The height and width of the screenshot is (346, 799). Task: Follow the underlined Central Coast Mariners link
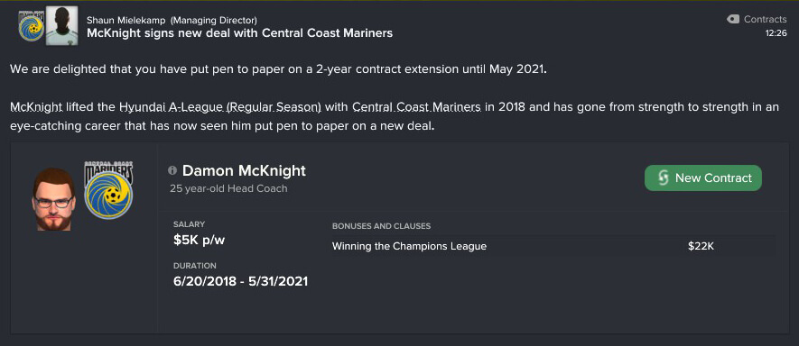coord(416,107)
